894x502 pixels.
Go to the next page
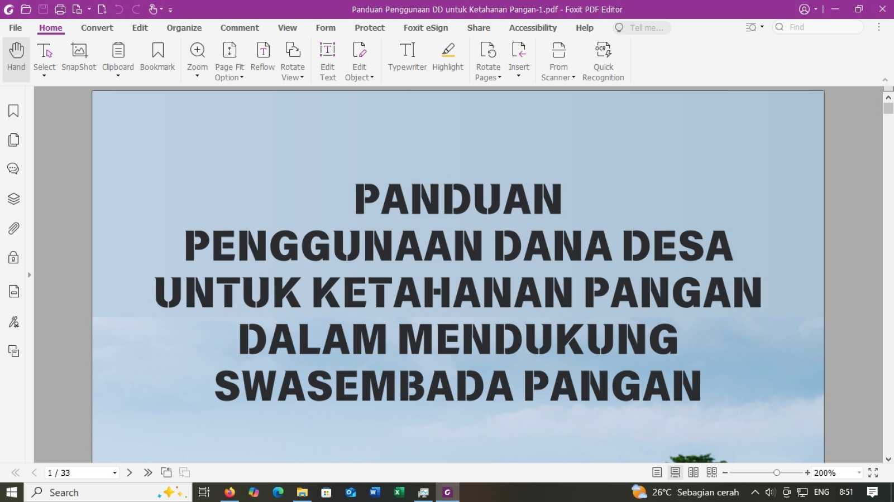click(x=130, y=472)
